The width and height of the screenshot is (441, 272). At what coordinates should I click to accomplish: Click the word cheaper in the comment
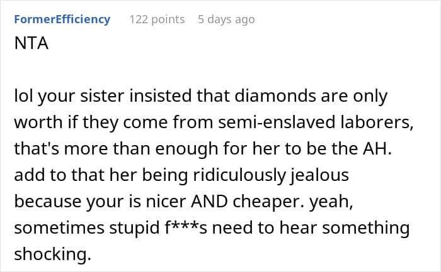tap(268, 202)
